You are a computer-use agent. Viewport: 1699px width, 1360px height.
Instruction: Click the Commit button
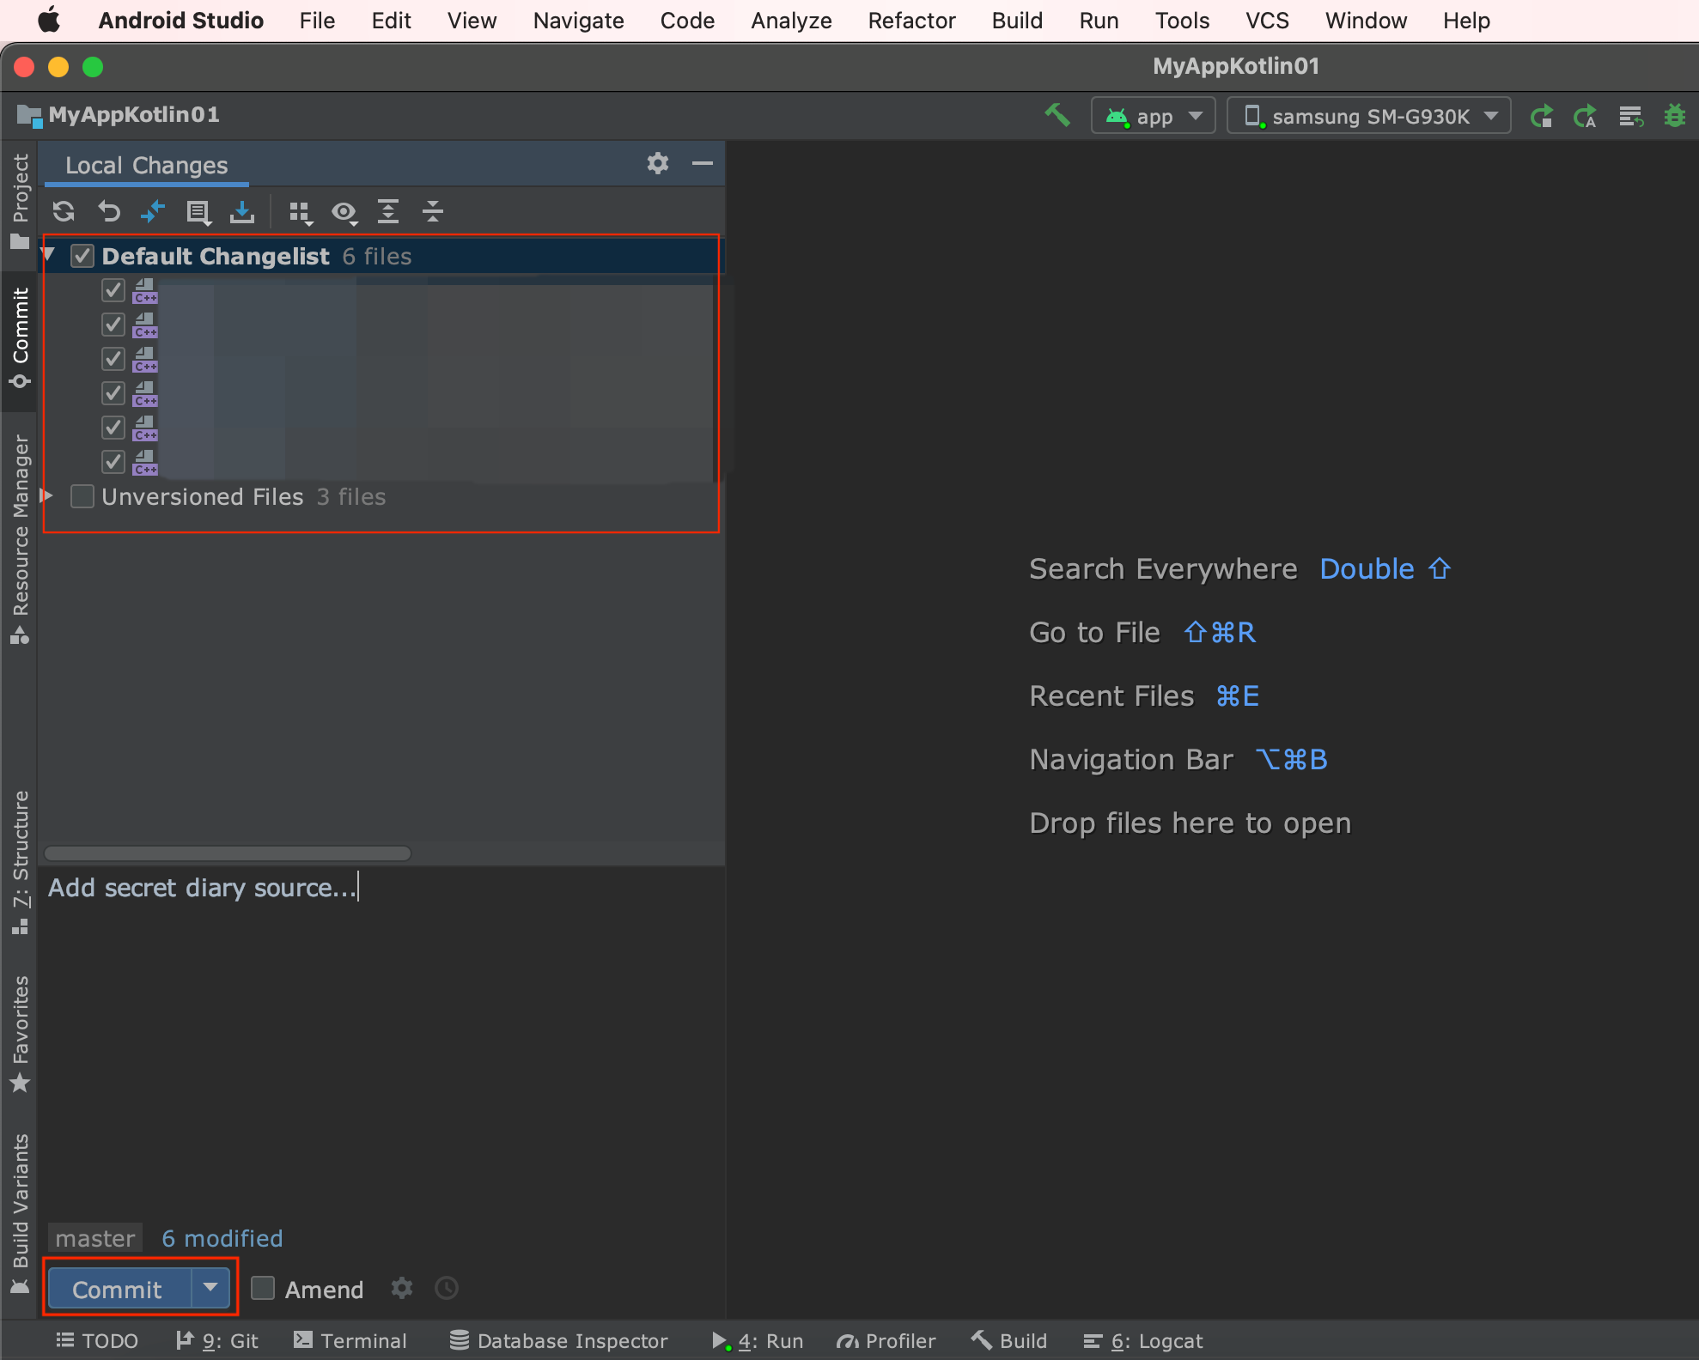click(119, 1289)
